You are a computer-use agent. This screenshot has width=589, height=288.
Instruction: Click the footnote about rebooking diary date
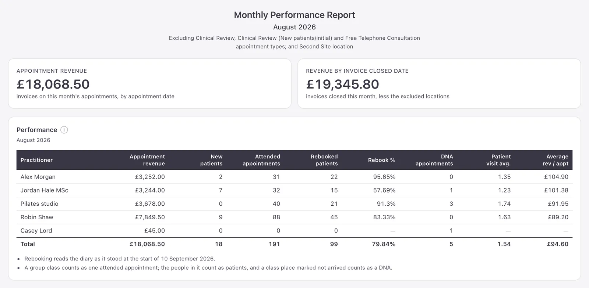coord(120,259)
